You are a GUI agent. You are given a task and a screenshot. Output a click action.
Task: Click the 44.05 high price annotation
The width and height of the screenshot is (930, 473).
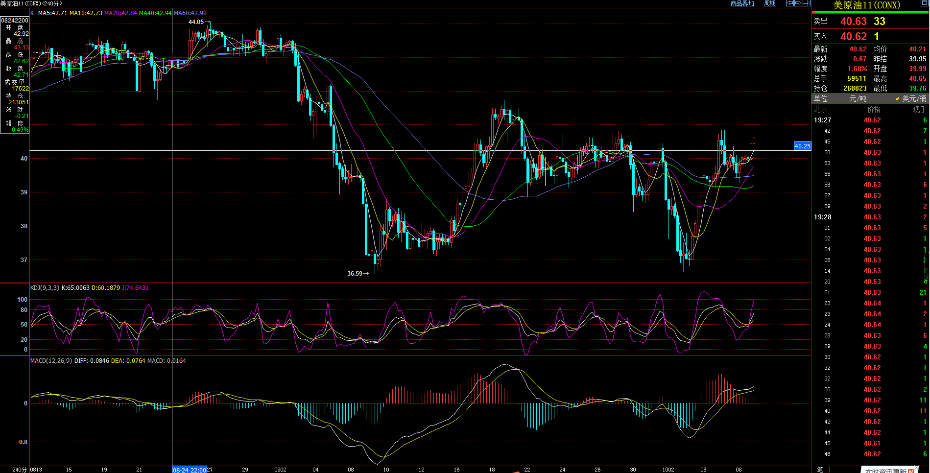point(196,22)
